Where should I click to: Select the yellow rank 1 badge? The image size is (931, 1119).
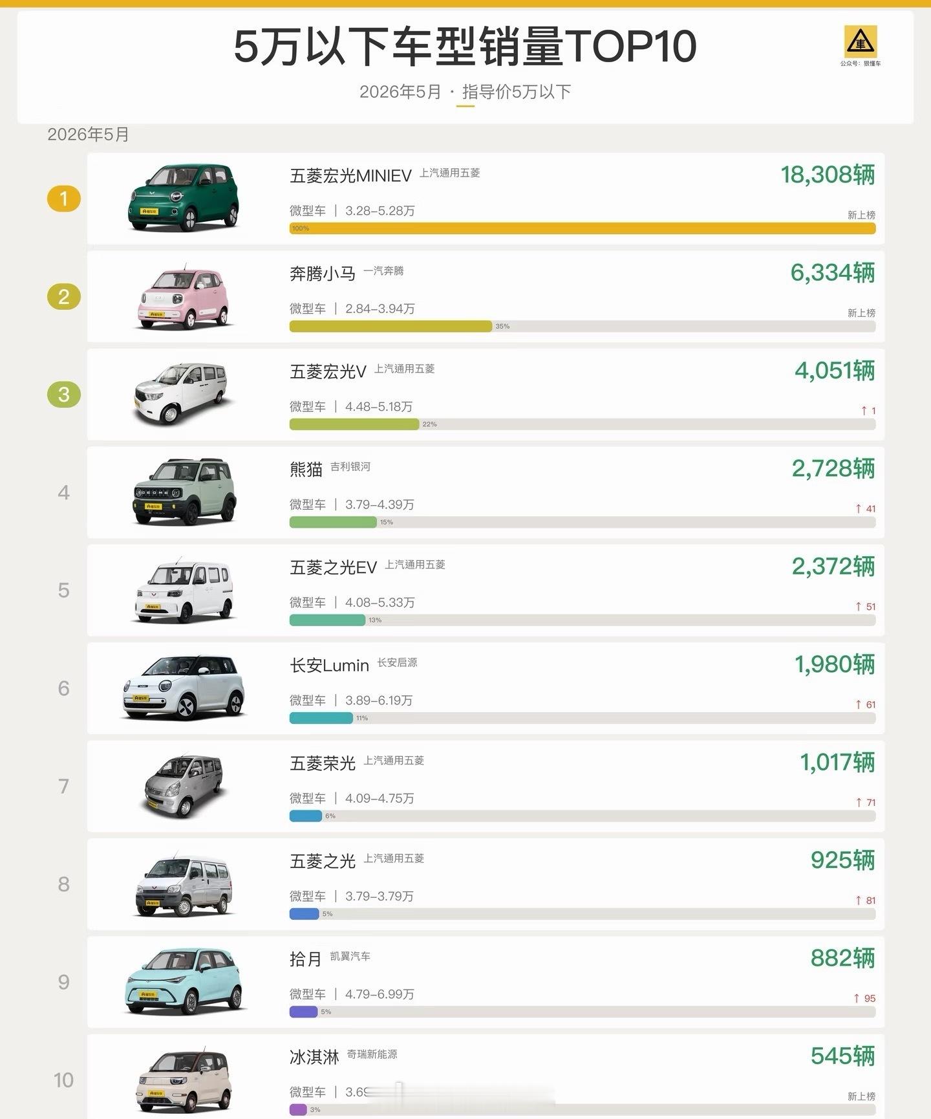click(x=63, y=199)
